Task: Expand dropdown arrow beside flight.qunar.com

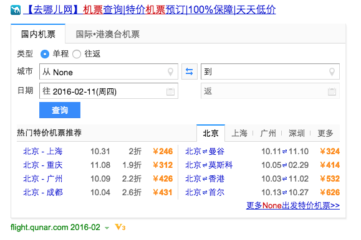Action: (x=107, y=228)
